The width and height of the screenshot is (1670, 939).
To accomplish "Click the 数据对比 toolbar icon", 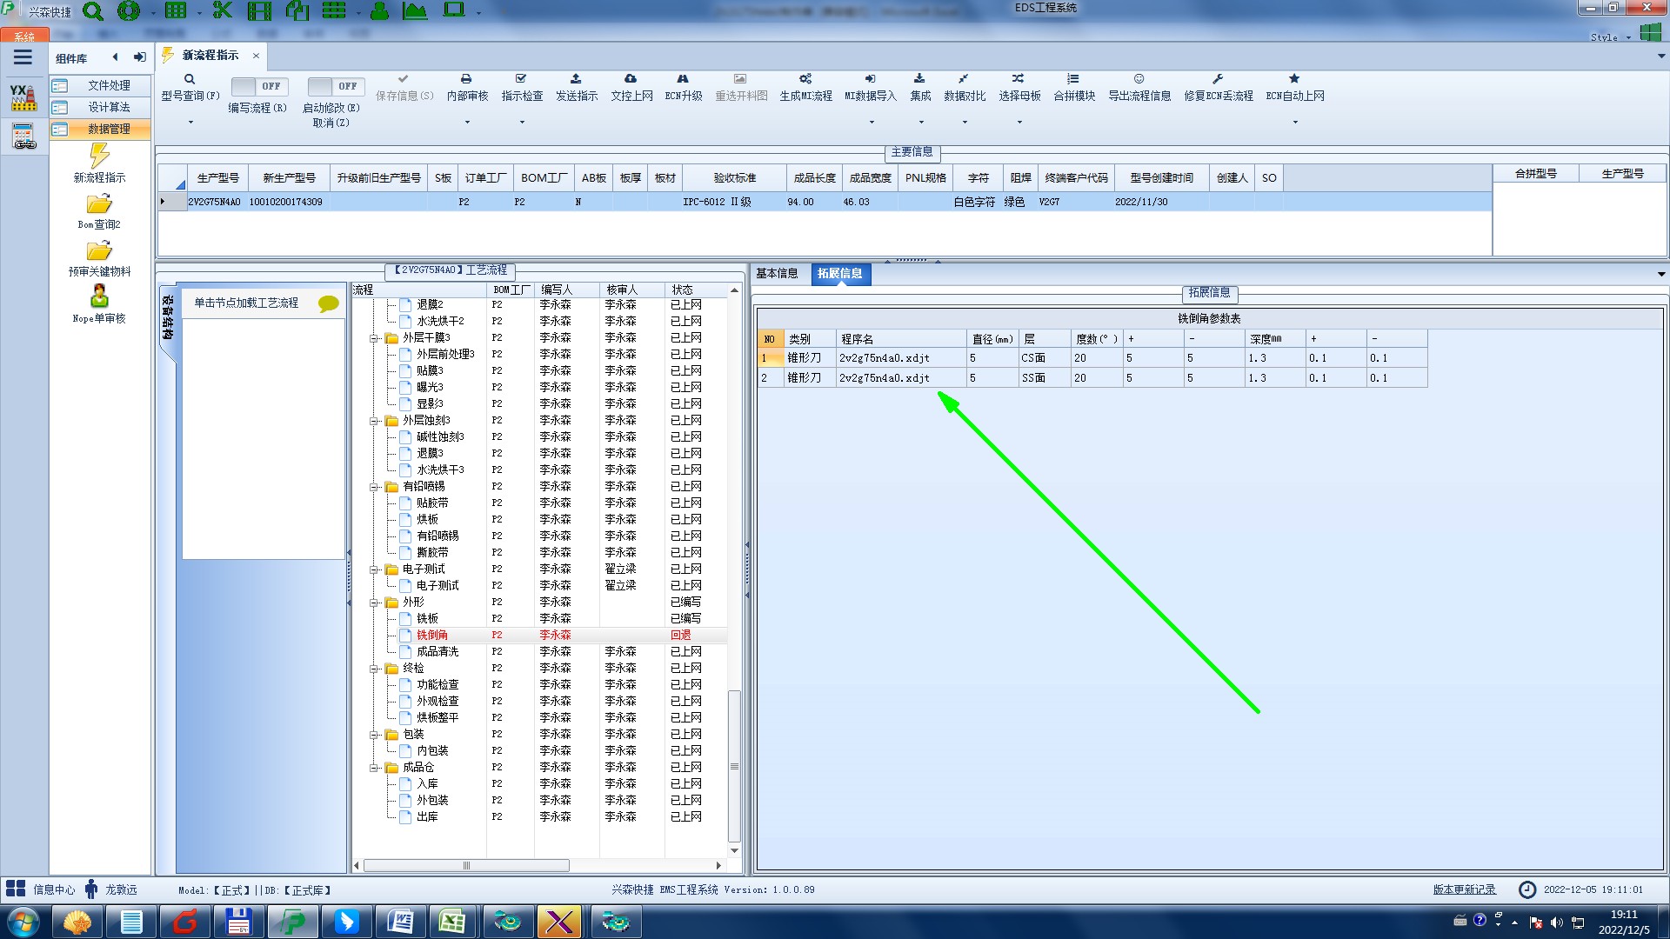I will pos(964,79).
